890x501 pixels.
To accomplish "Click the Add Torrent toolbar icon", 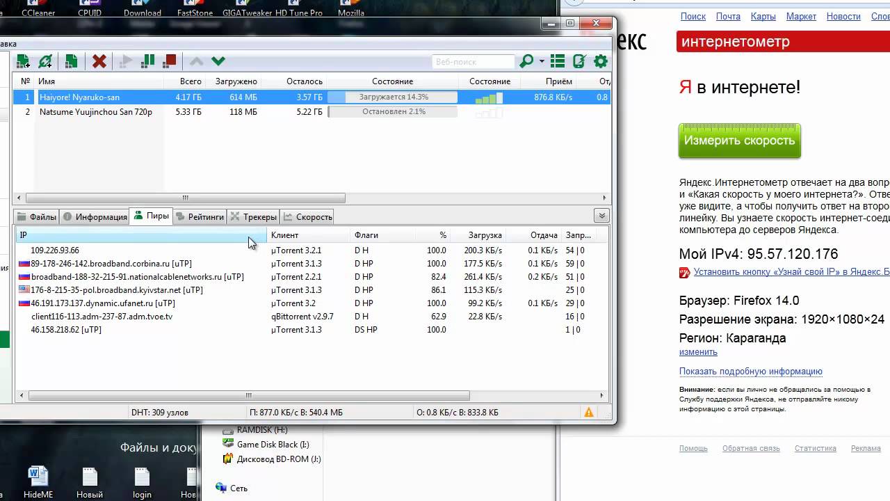I will coord(23,61).
